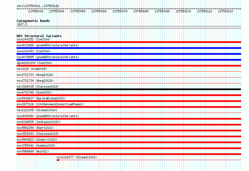Click the dgv4192n100 (Coe2014) label
Screen dimensions: 249x171
(34, 63)
